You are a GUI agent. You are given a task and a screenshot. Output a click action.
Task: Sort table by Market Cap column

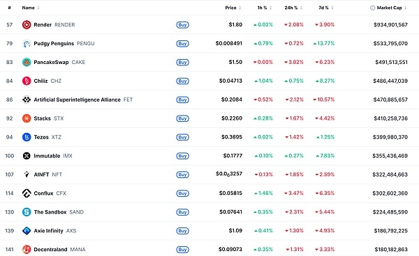pyautogui.click(x=392, y=8)
